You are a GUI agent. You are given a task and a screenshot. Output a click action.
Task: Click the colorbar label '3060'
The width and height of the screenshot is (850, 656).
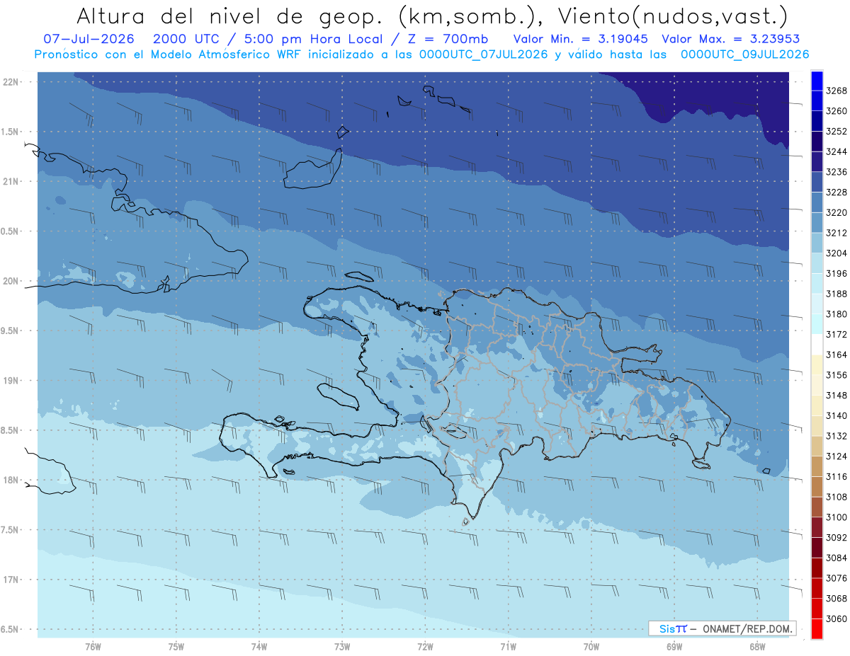click(x=837, y=618)
